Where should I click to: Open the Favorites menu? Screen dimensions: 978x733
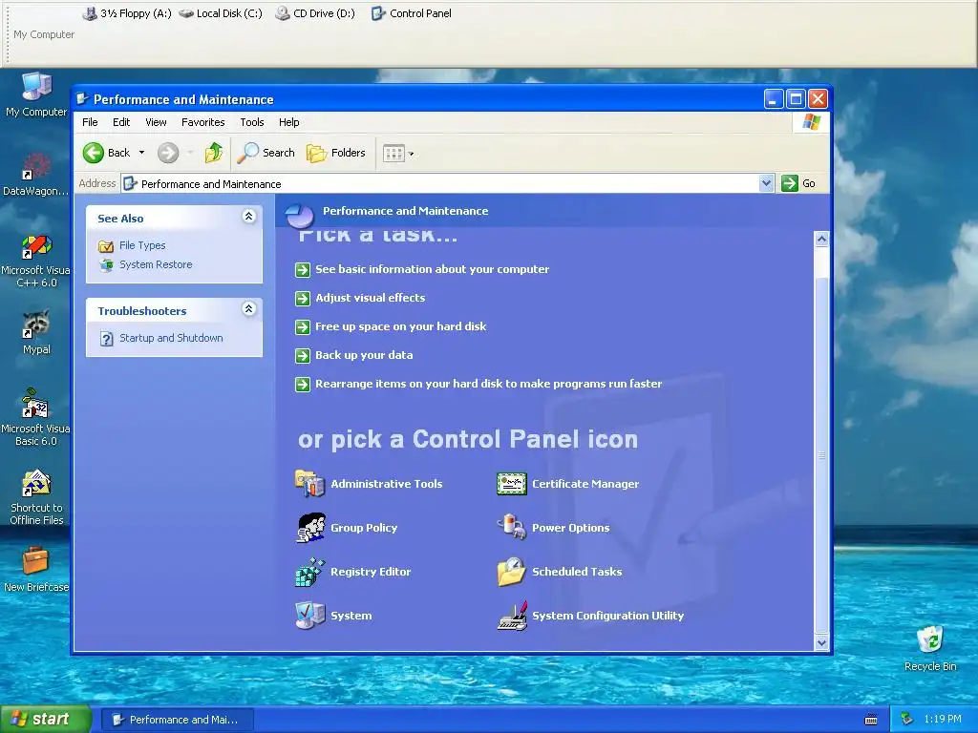click(202, 122)
